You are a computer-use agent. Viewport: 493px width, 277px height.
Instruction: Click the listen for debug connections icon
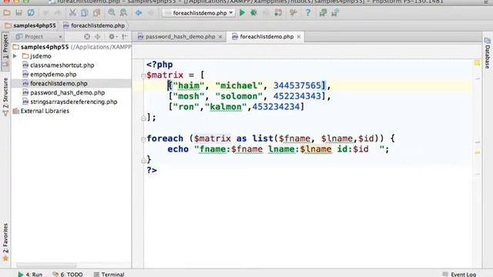(x=278, y=13)
